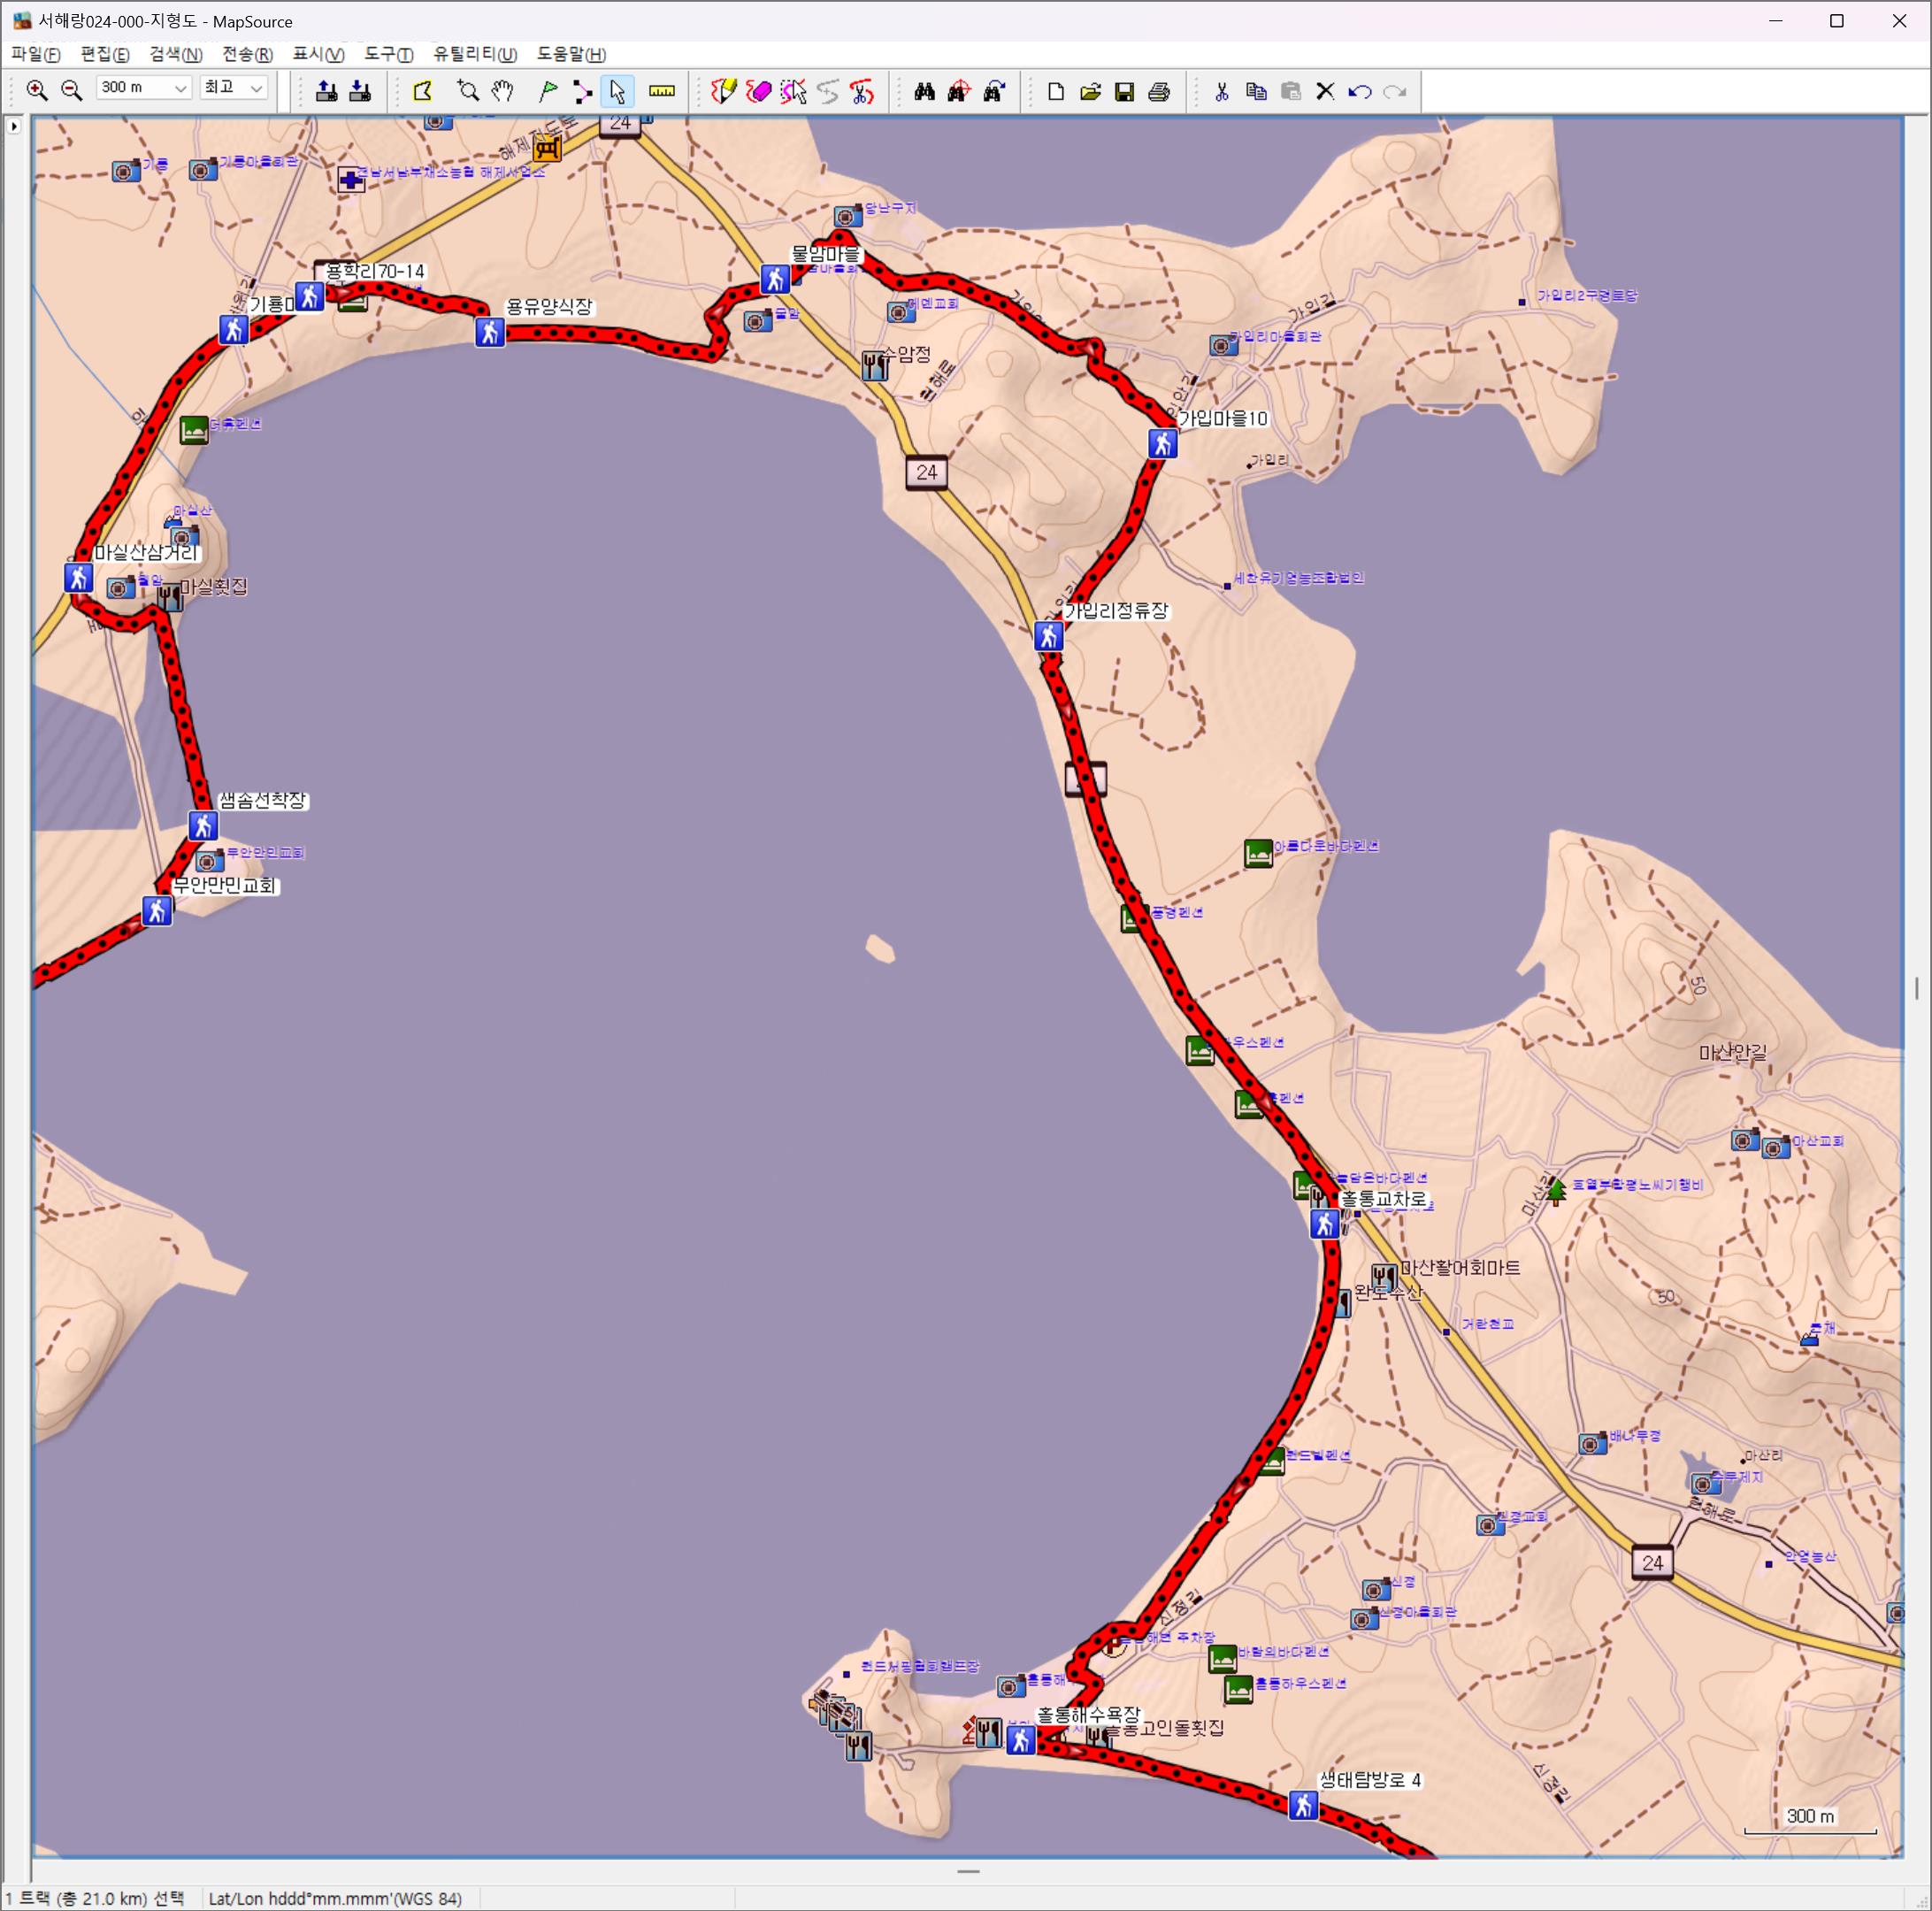The height and width of the screenshot is (1911, 1932).
Task: Click the Save diskette button
Action: pos(1124,91)
